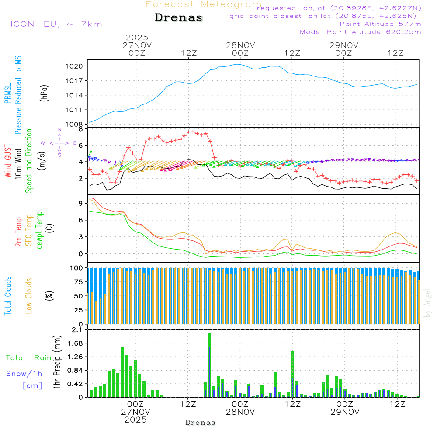Click the ICON-EU ~7km model label
The height and width of the screenshot is (437, 437).
[56, 24]
